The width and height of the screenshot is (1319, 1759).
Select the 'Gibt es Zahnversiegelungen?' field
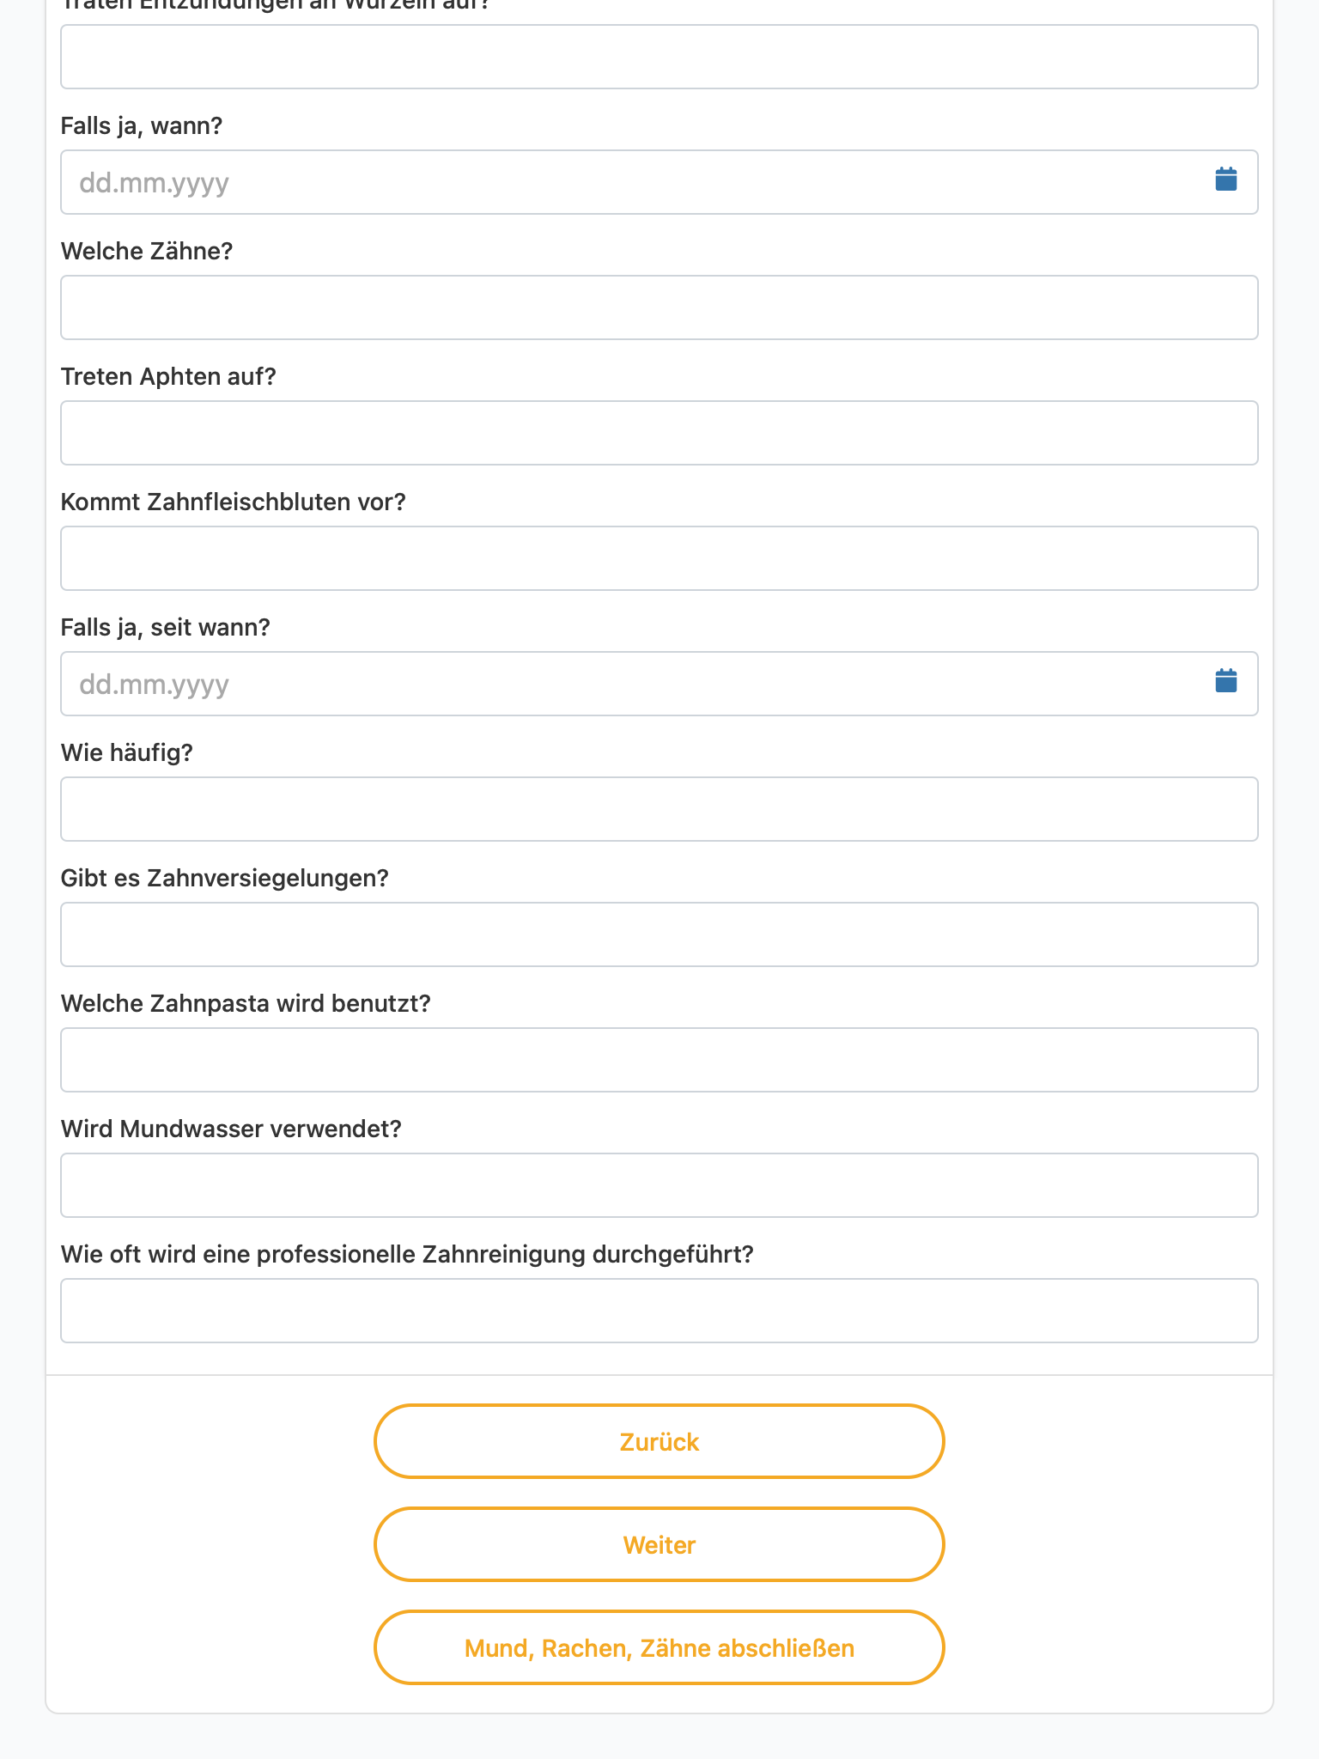click(x=659, y=934)
